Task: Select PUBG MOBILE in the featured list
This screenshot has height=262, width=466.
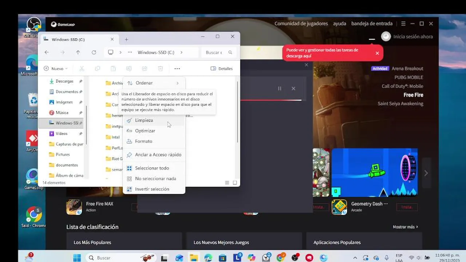Action: (409, 77)
